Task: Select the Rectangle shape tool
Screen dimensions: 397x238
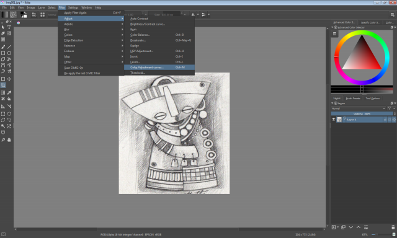Action: (3, 53)
